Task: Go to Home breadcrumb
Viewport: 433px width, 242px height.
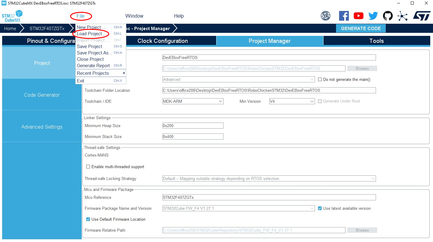Action: (10, 29)
